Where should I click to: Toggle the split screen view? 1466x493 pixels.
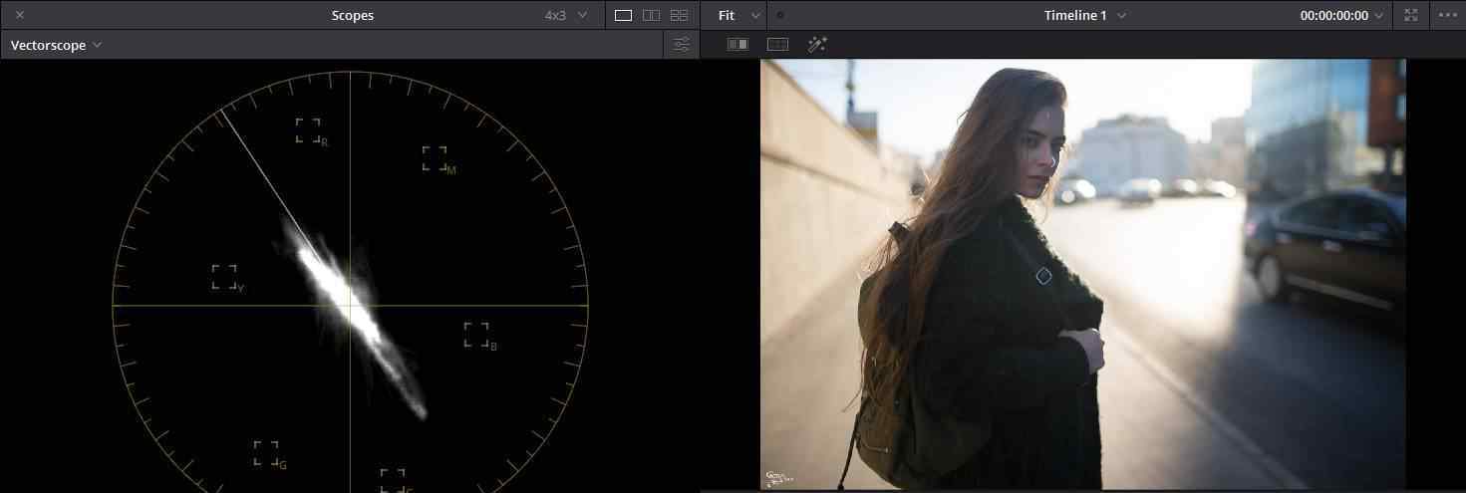tap(777, 45)
